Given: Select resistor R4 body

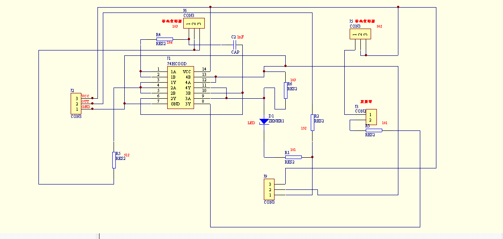Looking at the screenshot, I should pos(165,39).
